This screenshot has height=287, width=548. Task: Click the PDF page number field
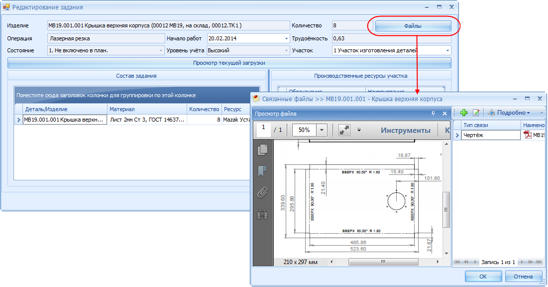(263, 130)
